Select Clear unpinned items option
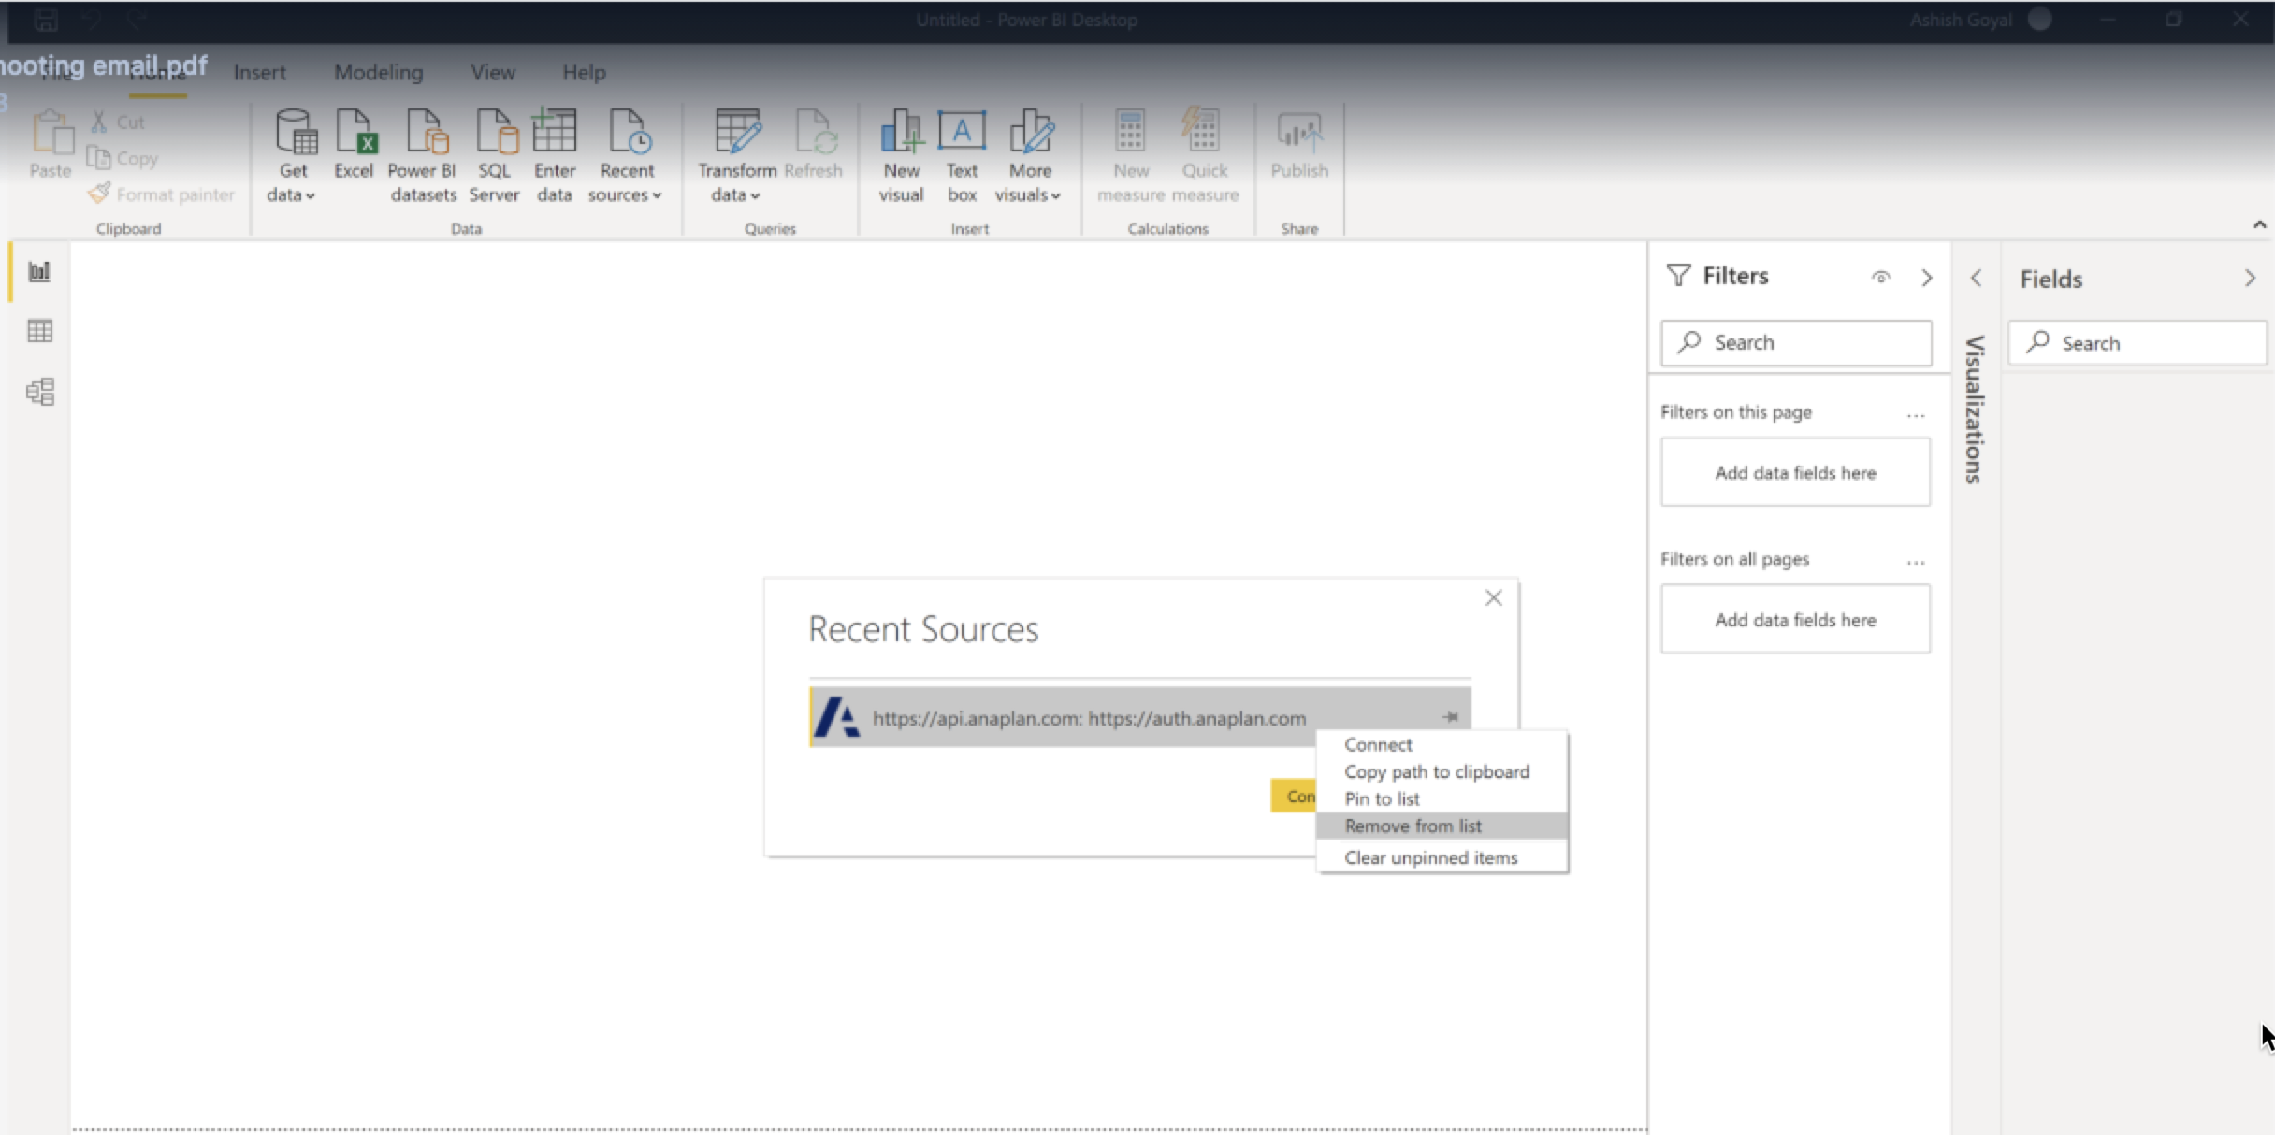This screenshot has width=2275, height=1135. tap(1429, 856)
